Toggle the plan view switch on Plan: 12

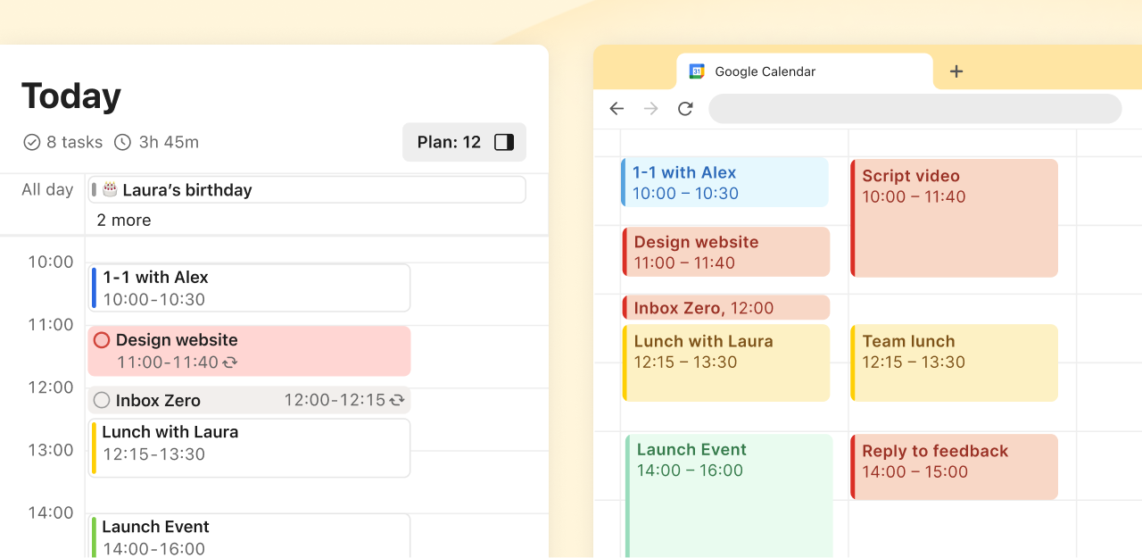[505, 142]
